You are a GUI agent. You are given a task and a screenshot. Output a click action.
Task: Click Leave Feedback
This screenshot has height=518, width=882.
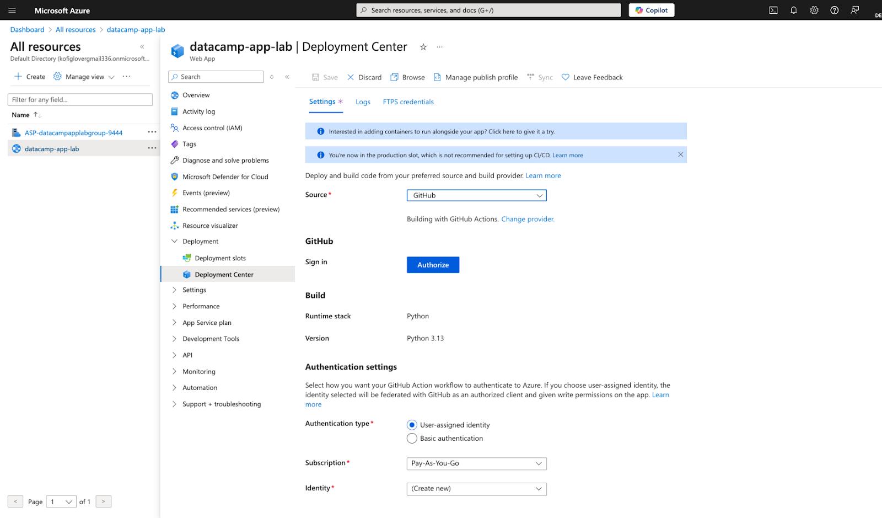click(592, 77)
